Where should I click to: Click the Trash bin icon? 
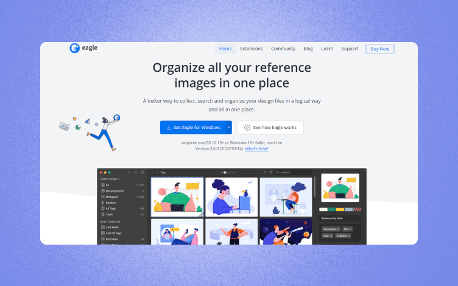[102, 214]
